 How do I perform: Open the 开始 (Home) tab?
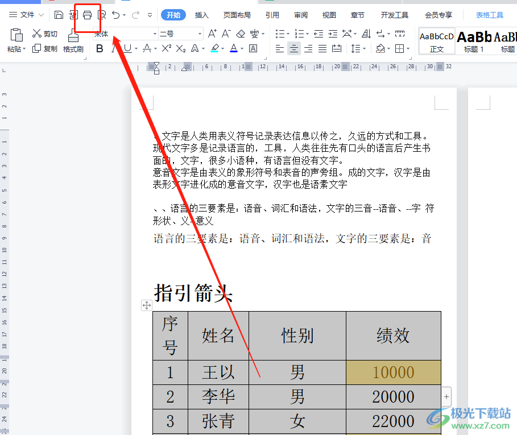[x=173, y=15]
